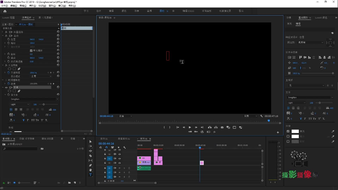Select the Type tool in the toolbar
Image resolution: width=338 pixels, height=190 pixels.
click(x=90, y=175)
